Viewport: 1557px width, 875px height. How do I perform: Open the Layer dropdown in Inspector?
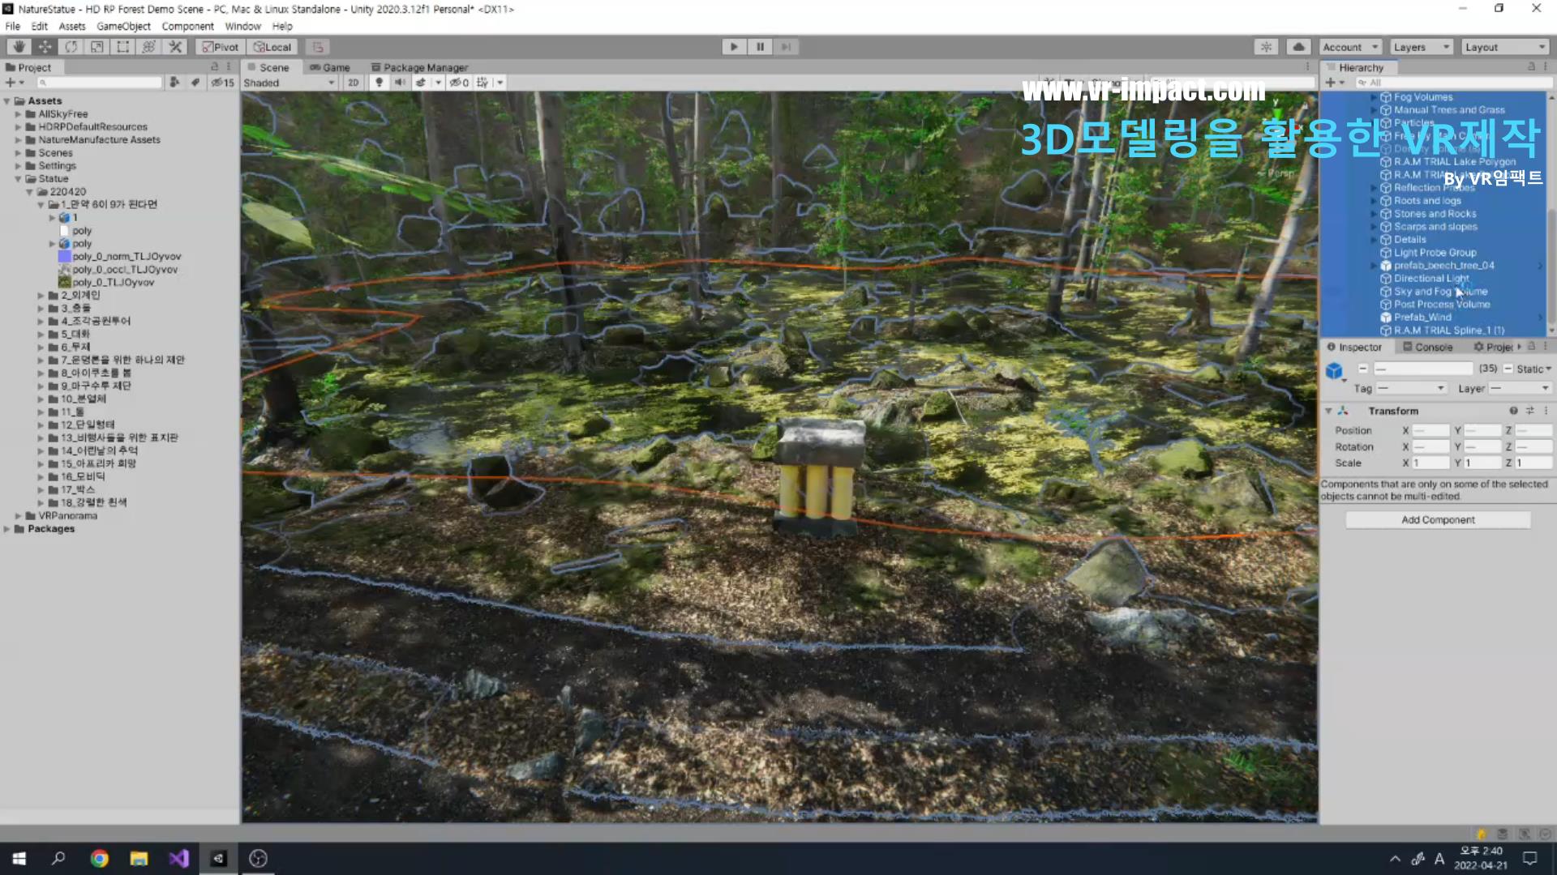coord(1520,388)
